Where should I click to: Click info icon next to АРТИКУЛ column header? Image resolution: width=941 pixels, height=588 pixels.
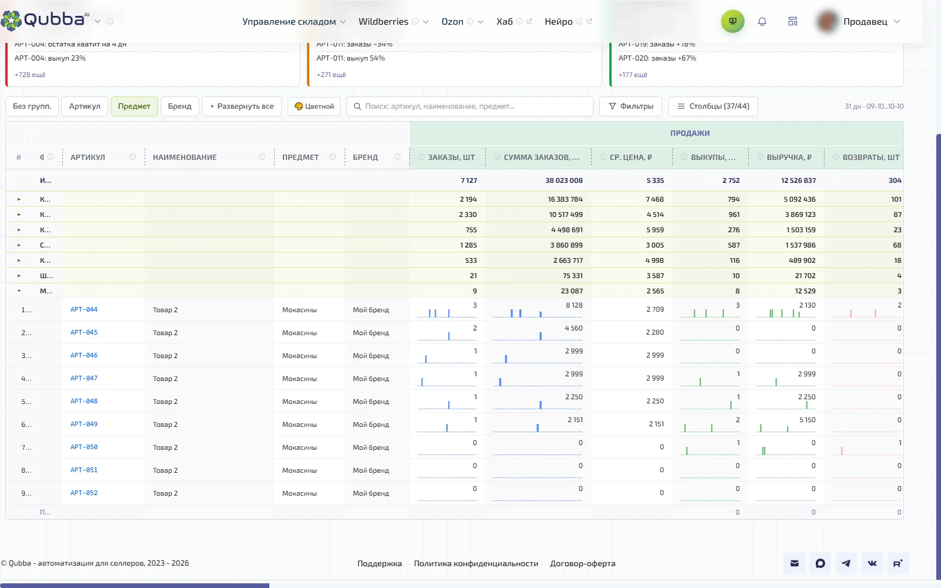pyautogui.click(x=132, y=157)
